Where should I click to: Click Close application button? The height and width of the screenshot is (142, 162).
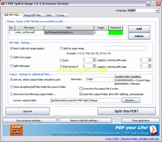click(140, 120)
